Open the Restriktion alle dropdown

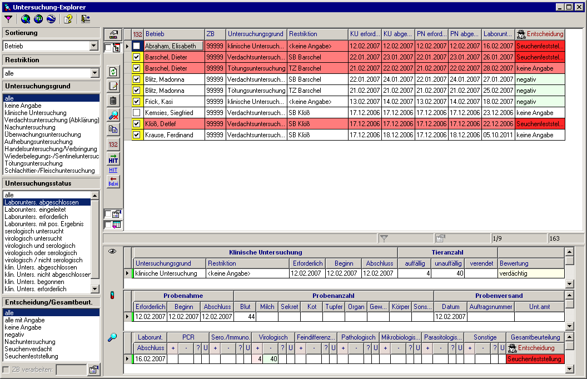(94, 73)
